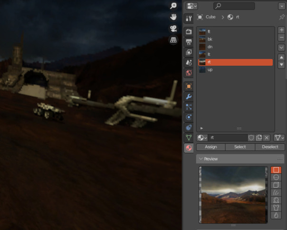Click the Assign button

[211, 147]
